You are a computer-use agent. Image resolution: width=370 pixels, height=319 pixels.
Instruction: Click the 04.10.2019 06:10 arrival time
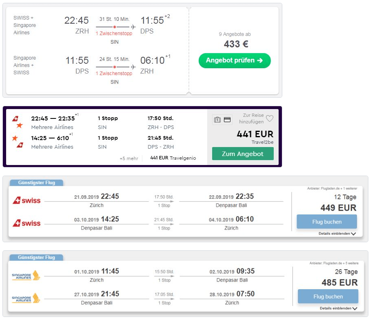point(231,219)
